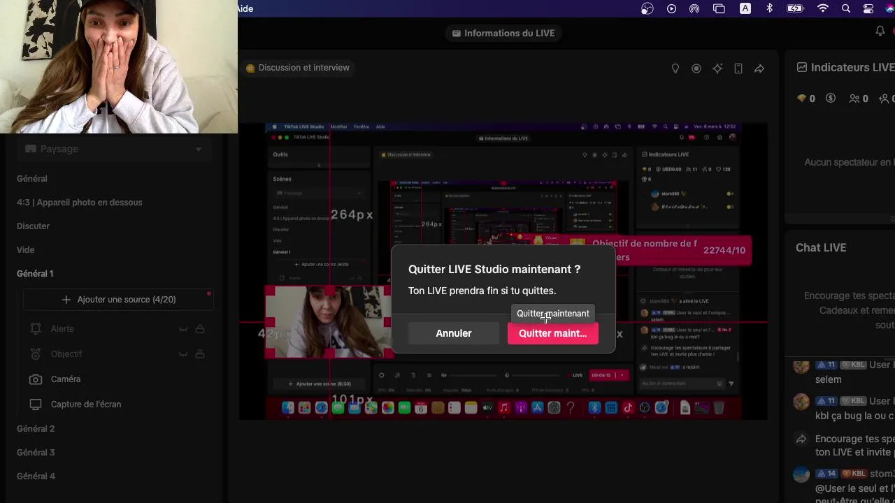The width and height of the screenshot is (895, 503).
Task: Cancel quitting with the Annuler button
Action: (x=454, y=333)
